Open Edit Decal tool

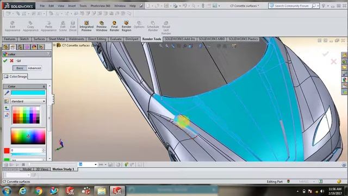tap(72, 26)
